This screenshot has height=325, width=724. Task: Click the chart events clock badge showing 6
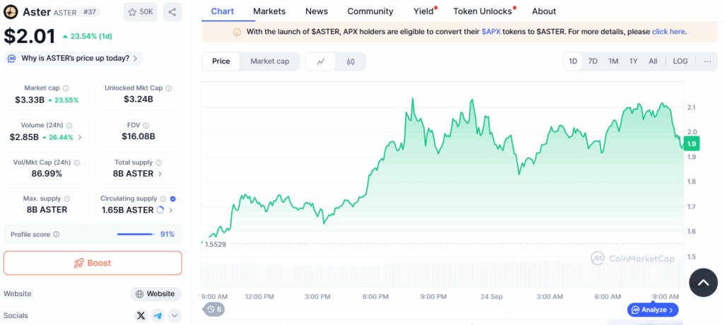214,309
